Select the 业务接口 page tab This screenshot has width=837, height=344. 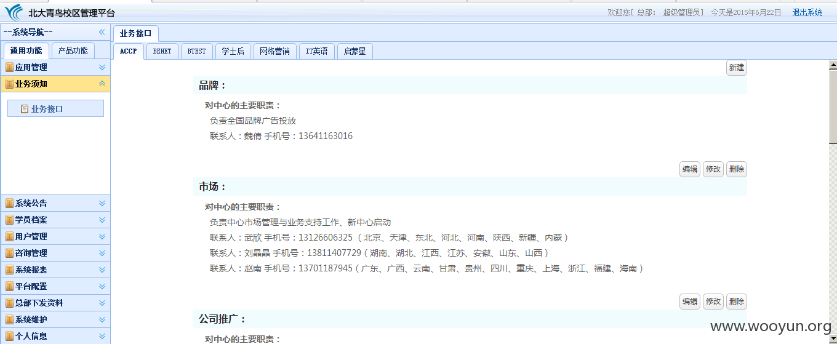(136, 34)
